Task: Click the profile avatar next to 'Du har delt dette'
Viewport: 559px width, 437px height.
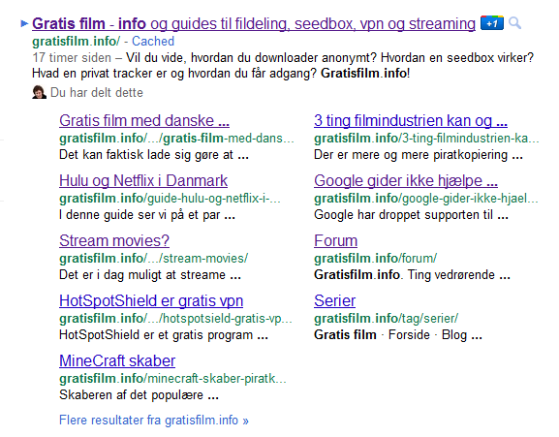Action: tap(39, 92)
